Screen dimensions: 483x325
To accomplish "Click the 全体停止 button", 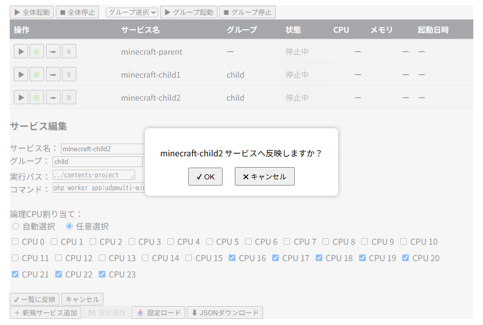I will [77, 12].
